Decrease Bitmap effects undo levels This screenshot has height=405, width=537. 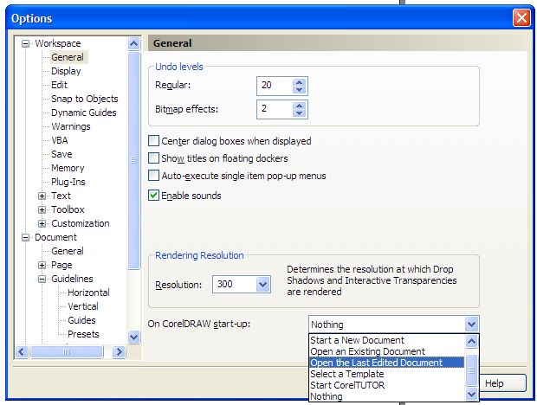tap(300, 113)
